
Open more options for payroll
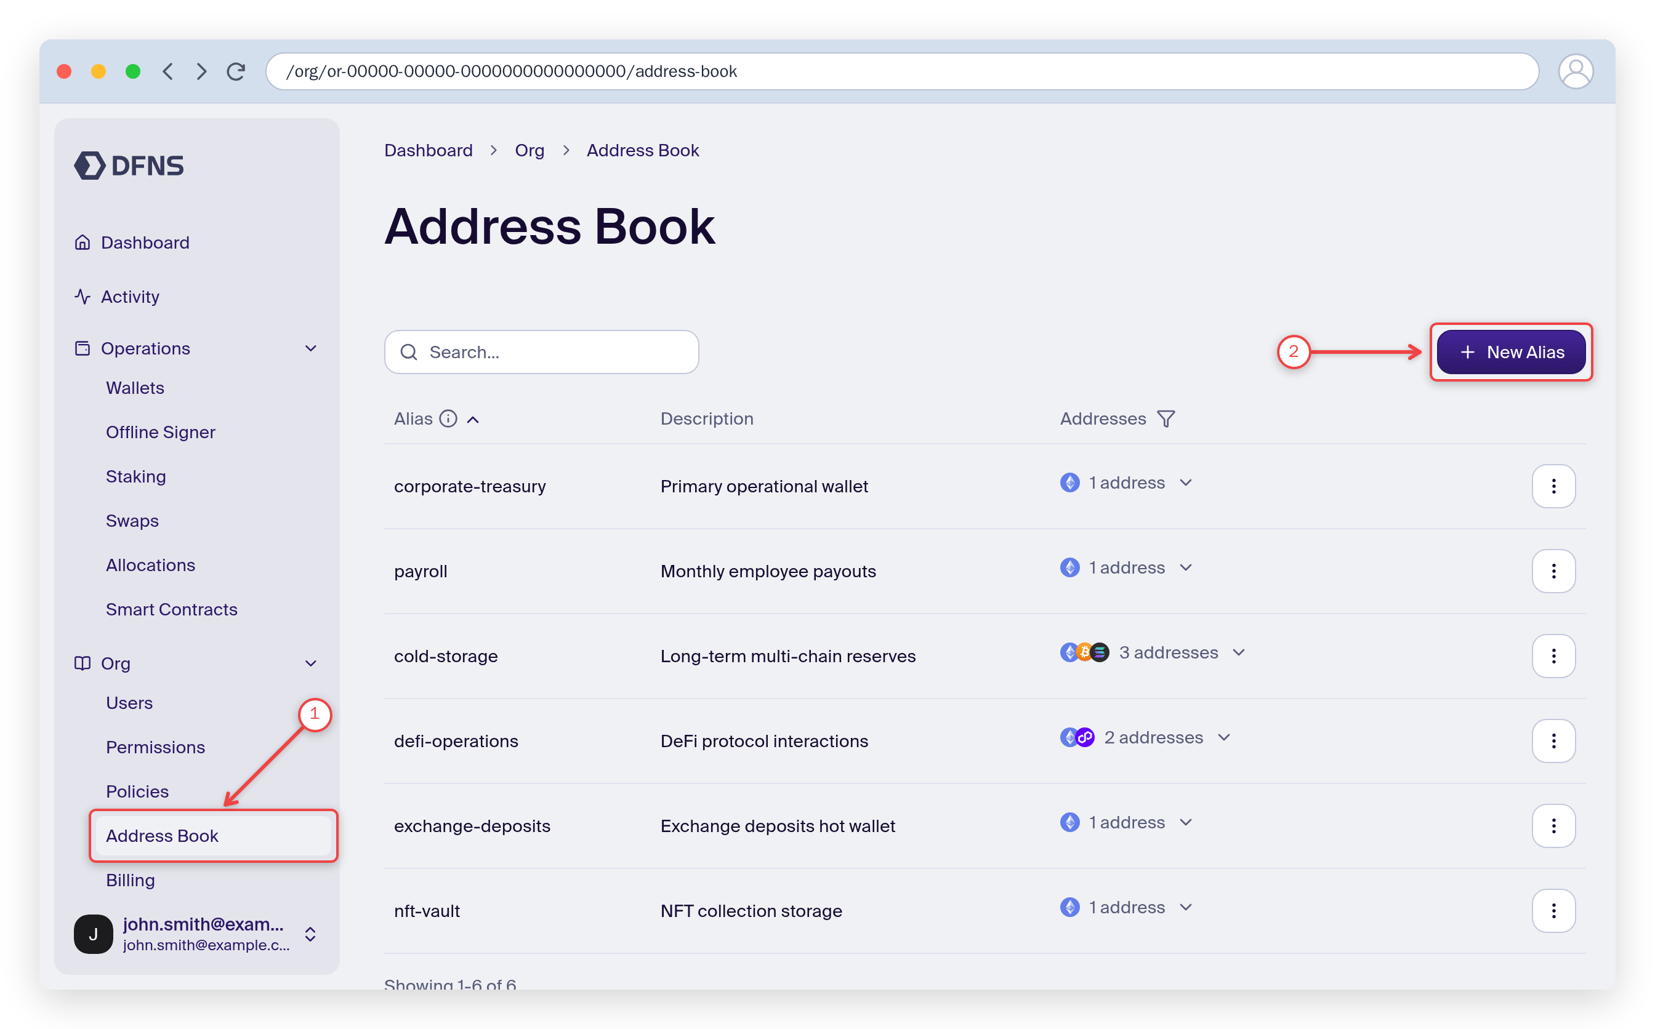pos(1553,571)
